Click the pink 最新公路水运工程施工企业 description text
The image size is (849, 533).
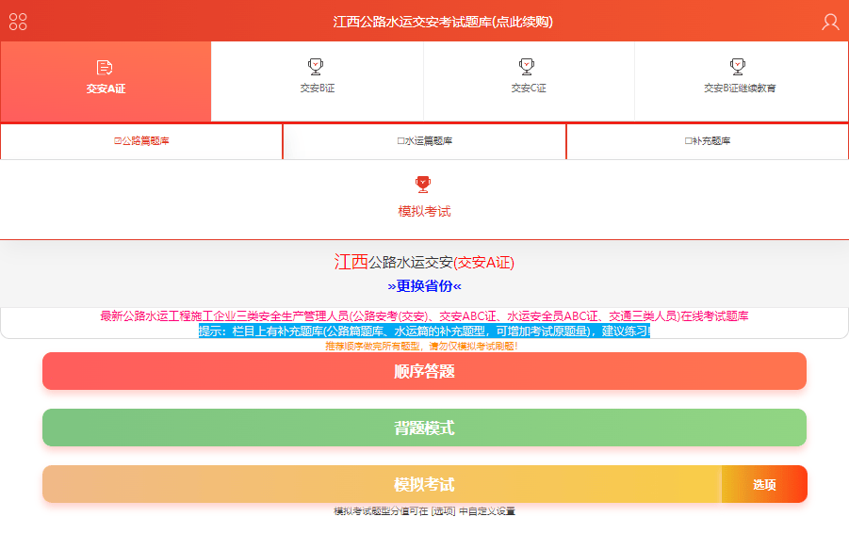coord(424,316)
